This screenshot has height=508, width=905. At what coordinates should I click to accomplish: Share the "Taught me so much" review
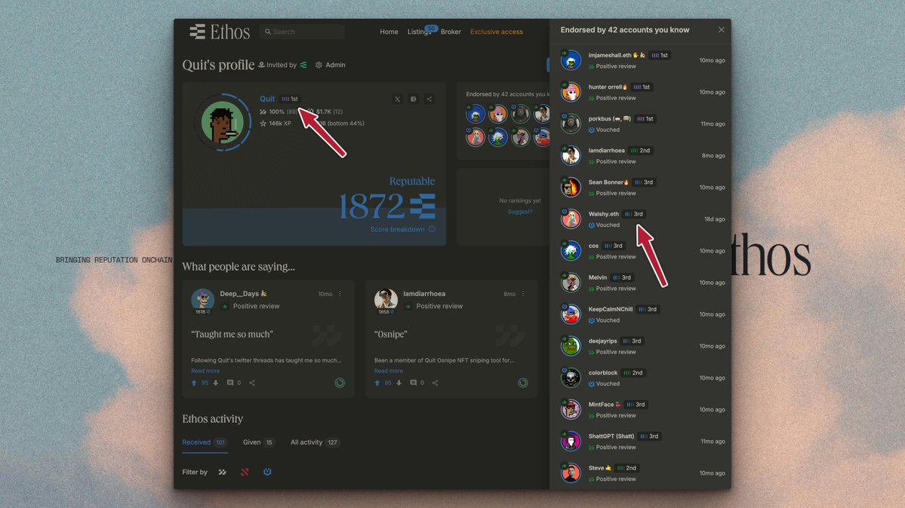tap(252, 383)
